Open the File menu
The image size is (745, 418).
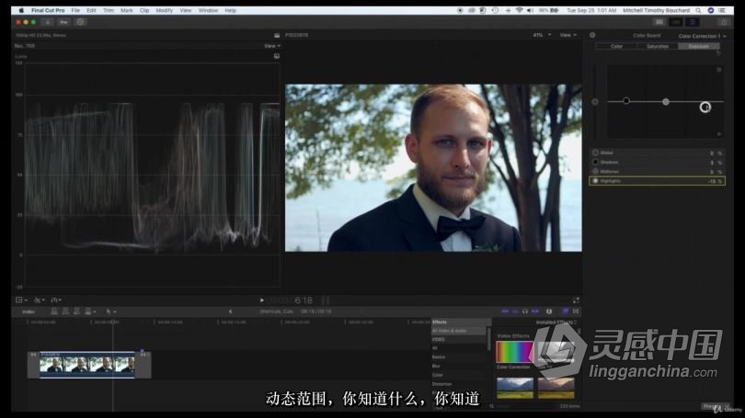75,10
